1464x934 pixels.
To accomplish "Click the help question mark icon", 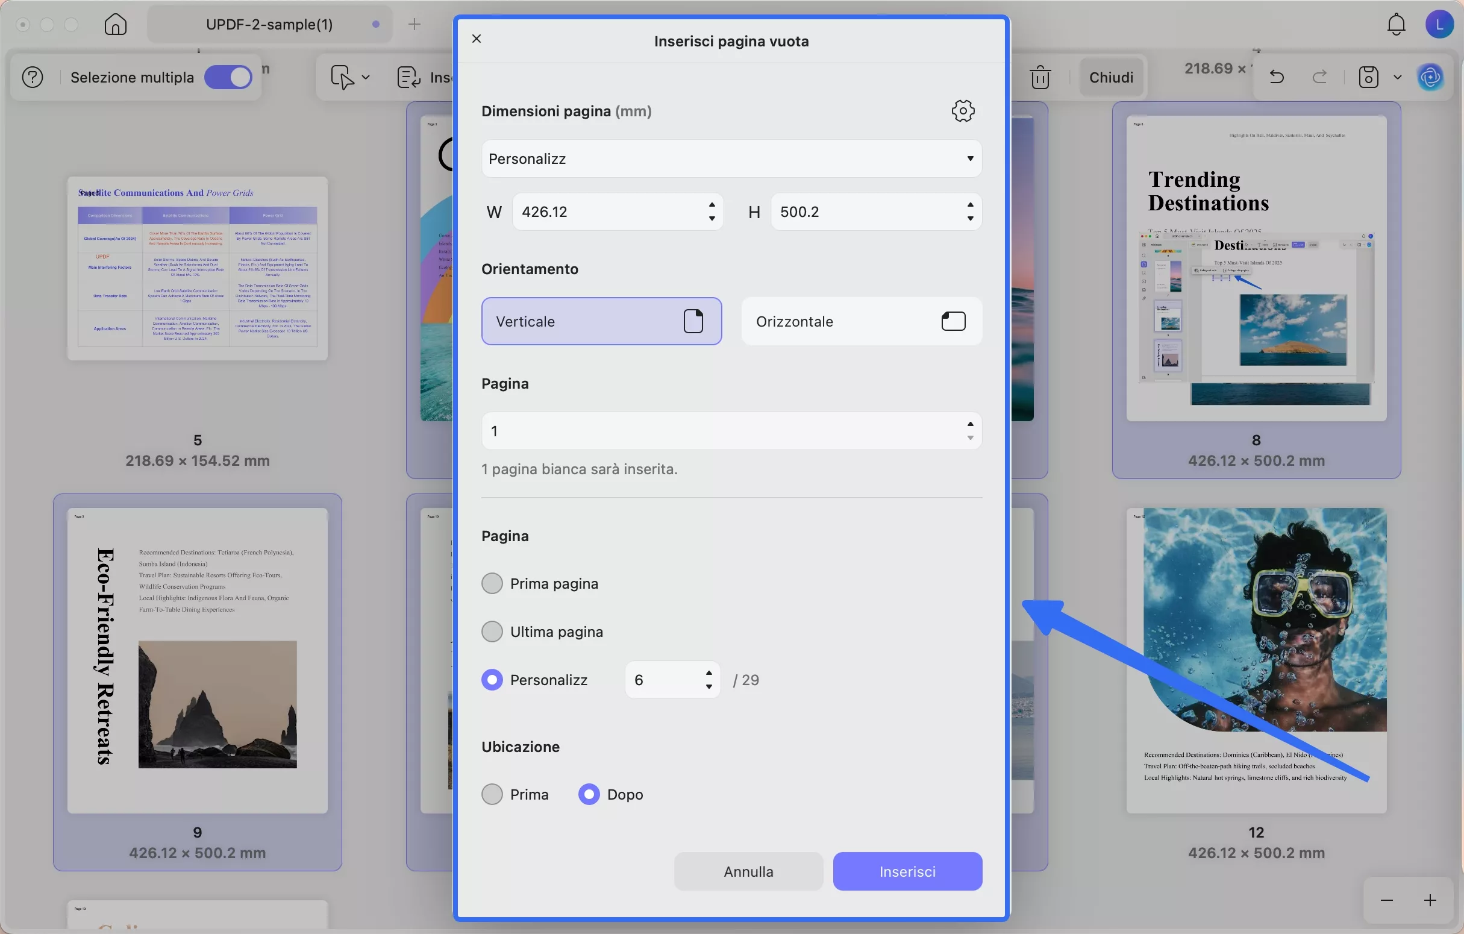I will tap(32, 77).
